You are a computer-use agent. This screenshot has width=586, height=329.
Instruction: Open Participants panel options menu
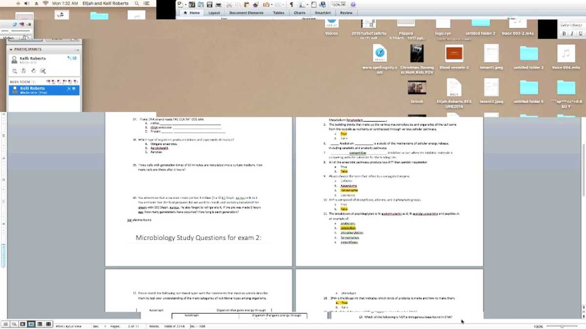click(x=77, y=50)
